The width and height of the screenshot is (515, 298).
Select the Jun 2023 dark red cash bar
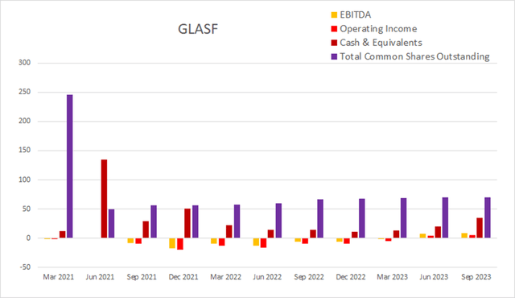pos(438,232)
